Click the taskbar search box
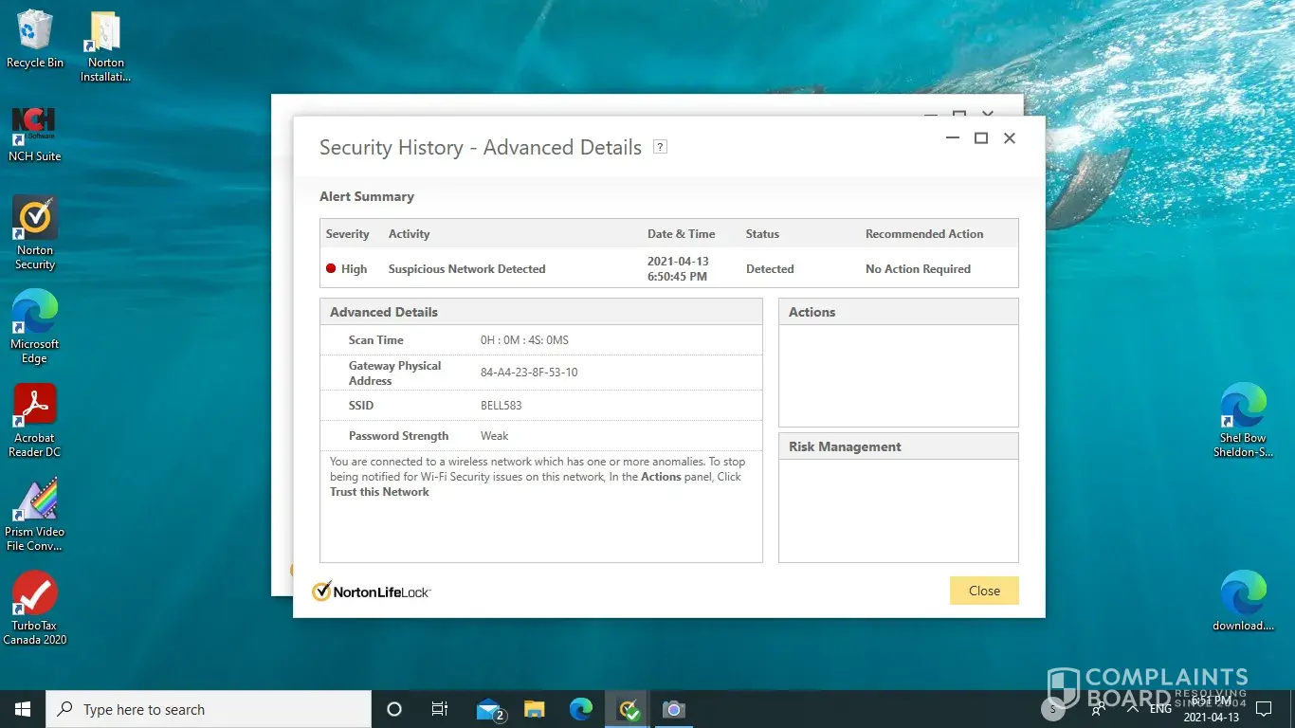 point(209,709)
